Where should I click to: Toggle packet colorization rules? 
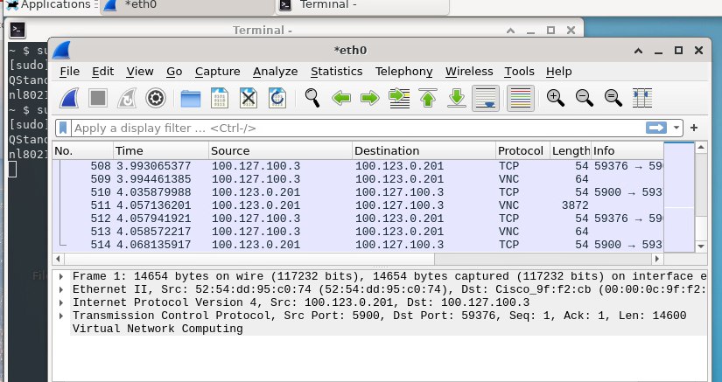coord(521,98)
